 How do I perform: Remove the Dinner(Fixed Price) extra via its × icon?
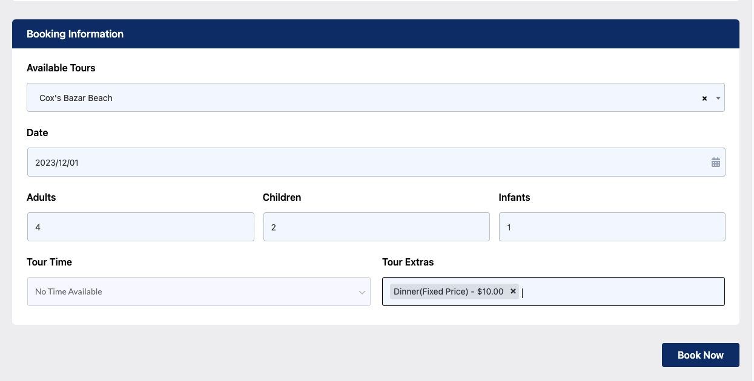click(513, 291)
